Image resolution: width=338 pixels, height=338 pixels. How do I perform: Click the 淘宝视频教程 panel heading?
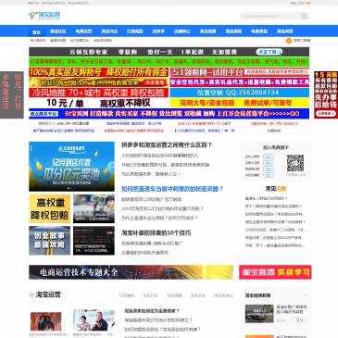coord(258,295)
